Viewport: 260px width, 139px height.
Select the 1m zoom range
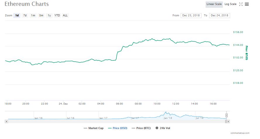(33, 15)
